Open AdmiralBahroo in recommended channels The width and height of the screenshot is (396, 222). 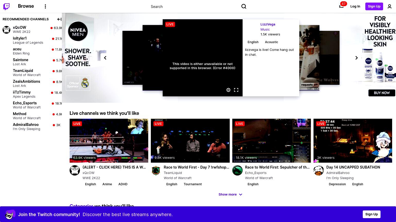click(x=31, y=127)
